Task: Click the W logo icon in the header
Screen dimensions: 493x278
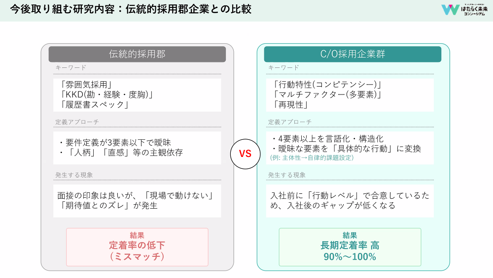Action: [x=450, y=10]
